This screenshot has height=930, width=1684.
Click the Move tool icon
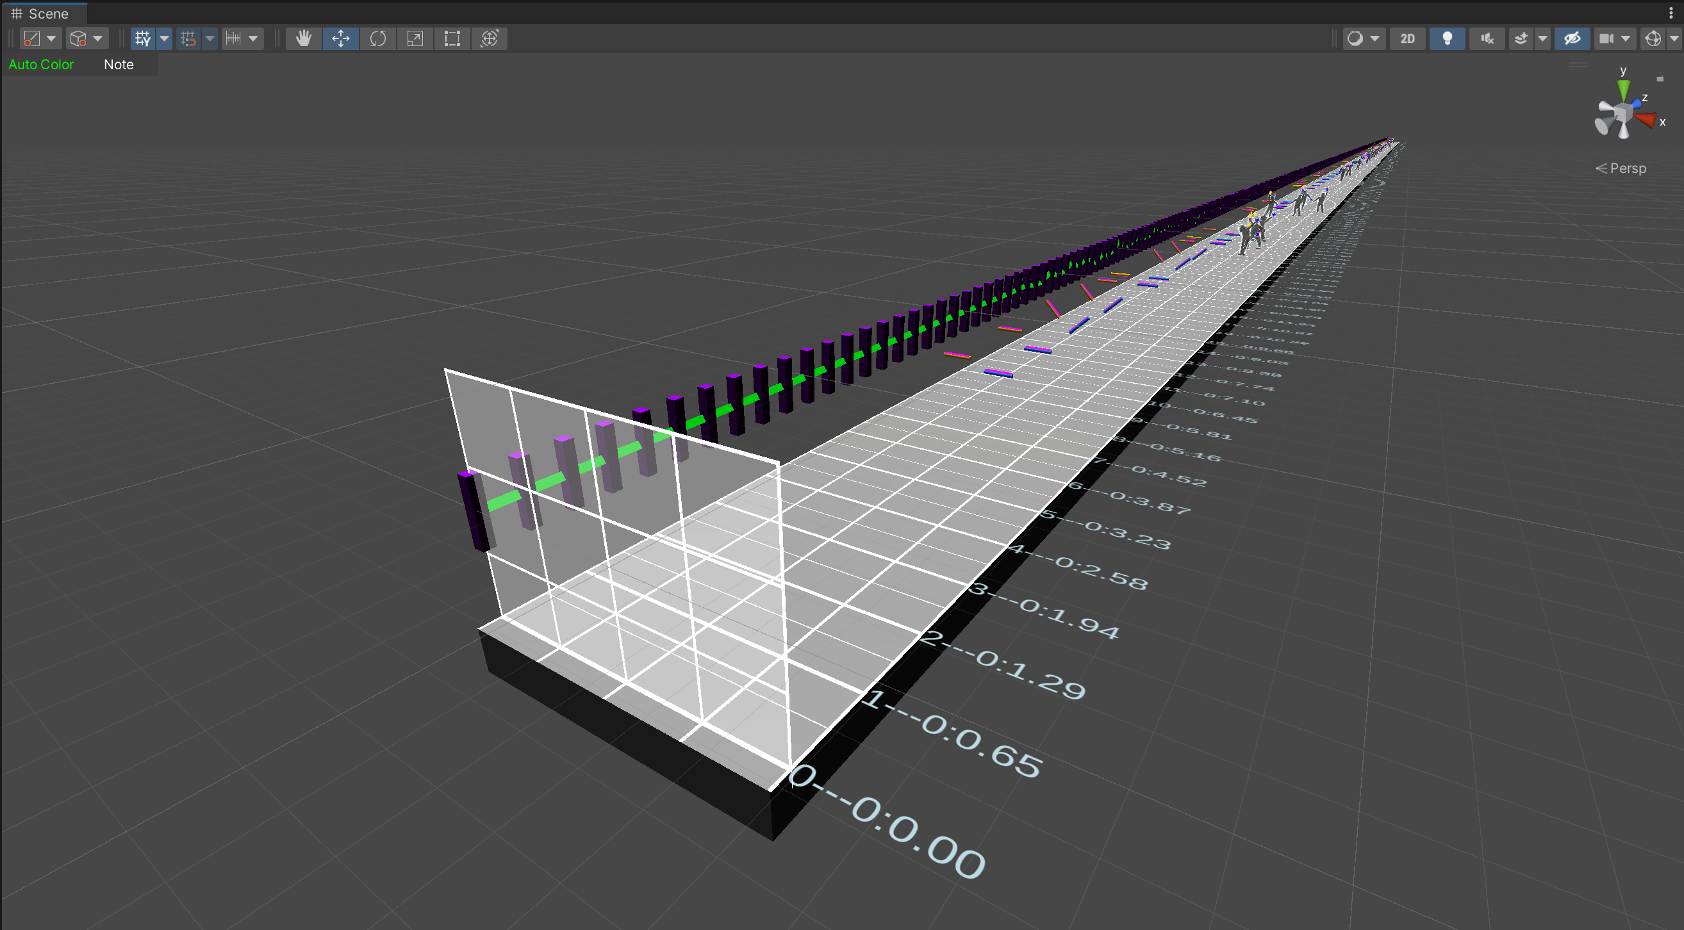click(x=341, y=38)
